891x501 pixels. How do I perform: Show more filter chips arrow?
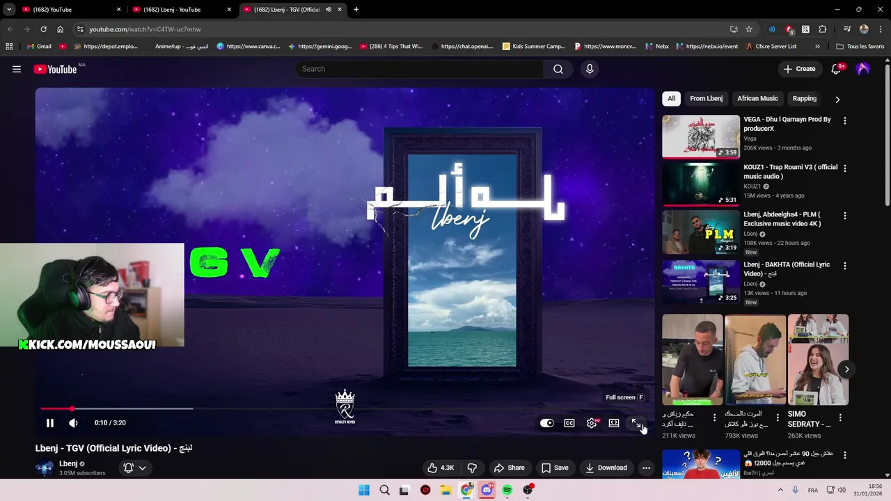[x=837, y=99]
